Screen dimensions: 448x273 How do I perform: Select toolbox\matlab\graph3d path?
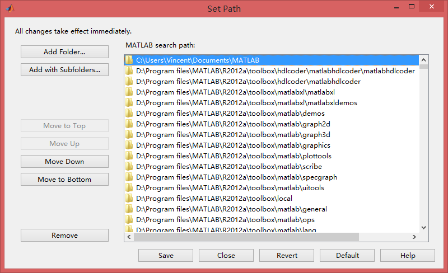(272, 134)
